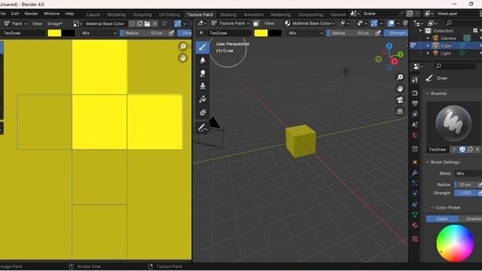Toggle camera view icon in the 3D viewport
Screen dimensions: 482x271
tap(400, 100)
